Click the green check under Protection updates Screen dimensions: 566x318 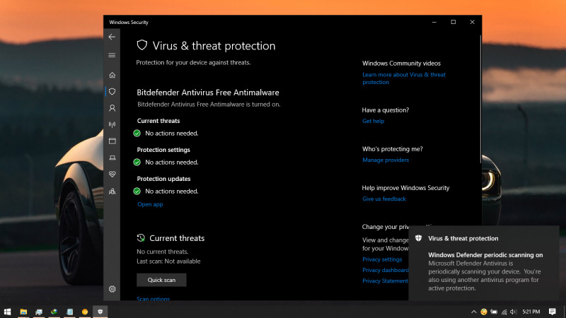pos(137,191)
